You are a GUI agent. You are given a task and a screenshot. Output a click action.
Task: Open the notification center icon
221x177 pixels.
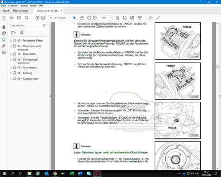coord(215,173)
